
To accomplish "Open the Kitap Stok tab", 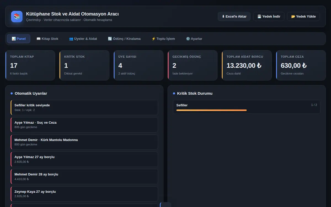I will tap(47, 39).
